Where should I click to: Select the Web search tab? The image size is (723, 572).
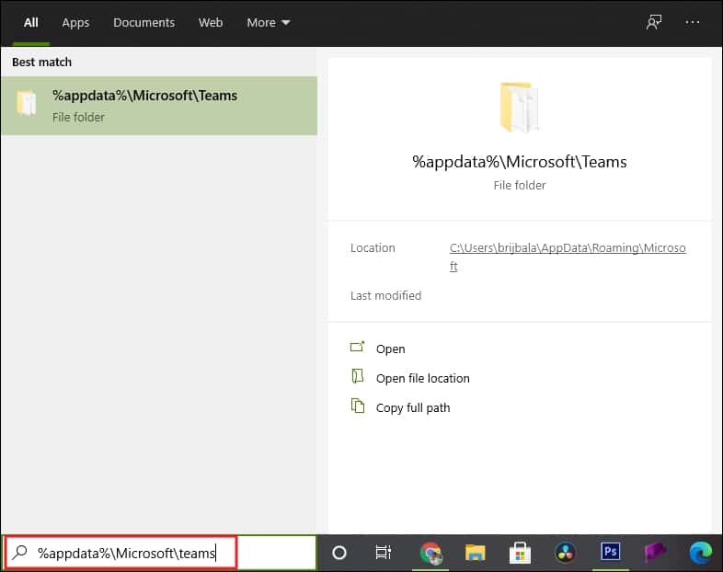(211, 22)
